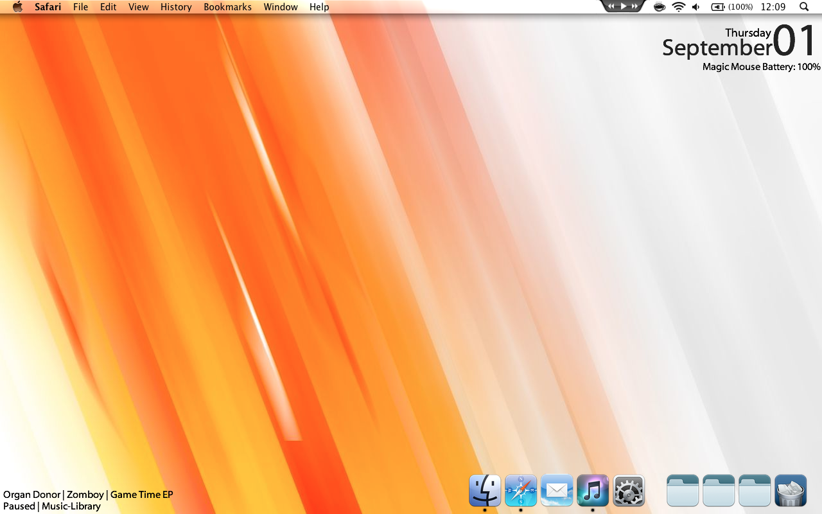Open System Preferences gear in dock

[629, 491]
